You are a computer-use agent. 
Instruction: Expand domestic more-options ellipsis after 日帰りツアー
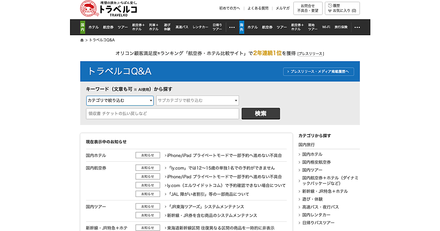coord(232,27)
